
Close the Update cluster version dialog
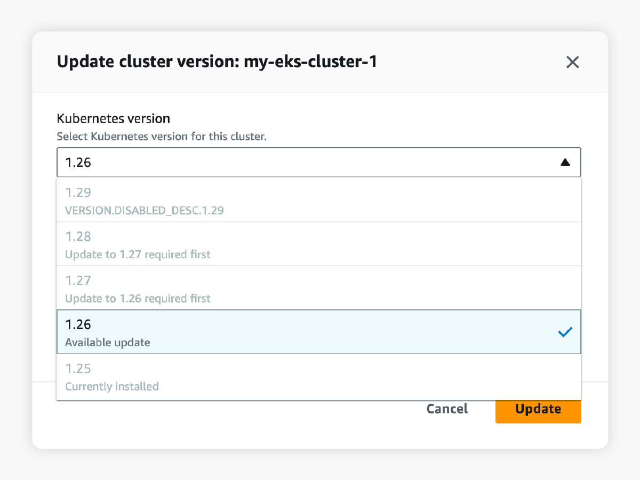point(572,62)
